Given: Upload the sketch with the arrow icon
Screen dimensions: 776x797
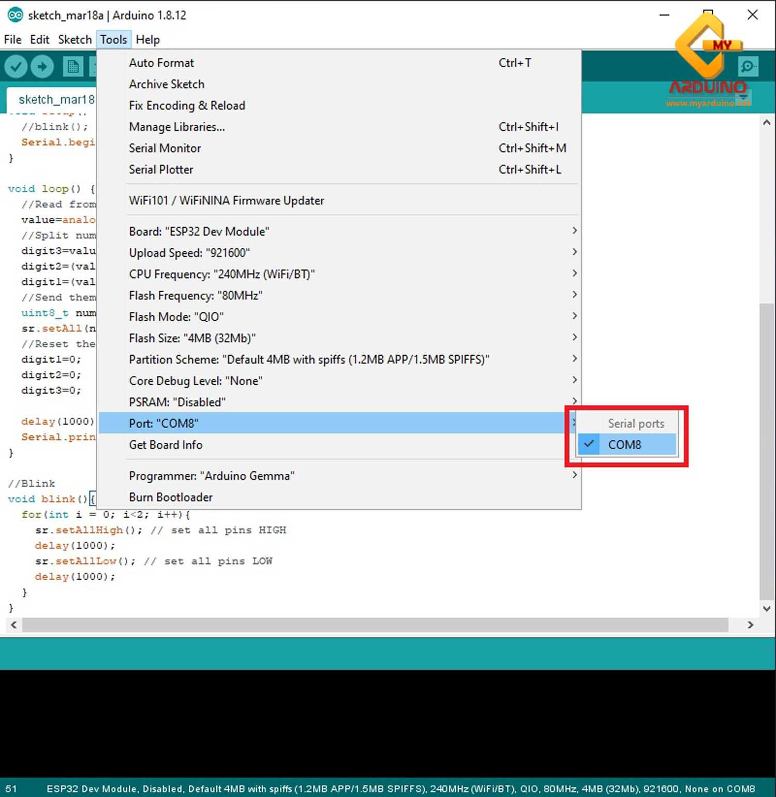Looking at the screenshot, I should 42,66.
